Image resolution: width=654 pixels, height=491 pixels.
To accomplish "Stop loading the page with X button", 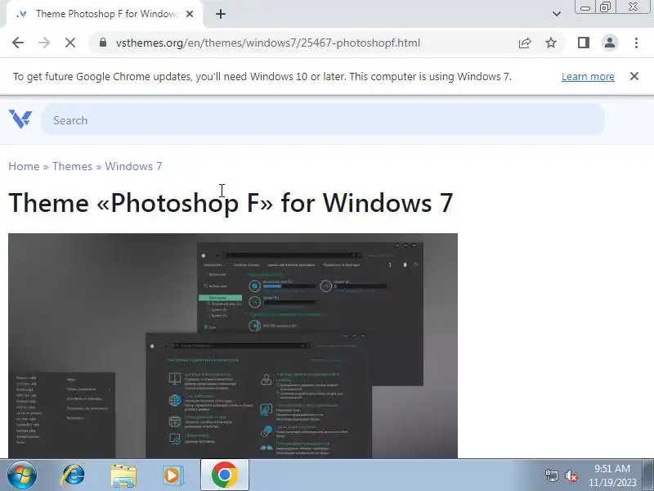I will click(x=70, y=43).
